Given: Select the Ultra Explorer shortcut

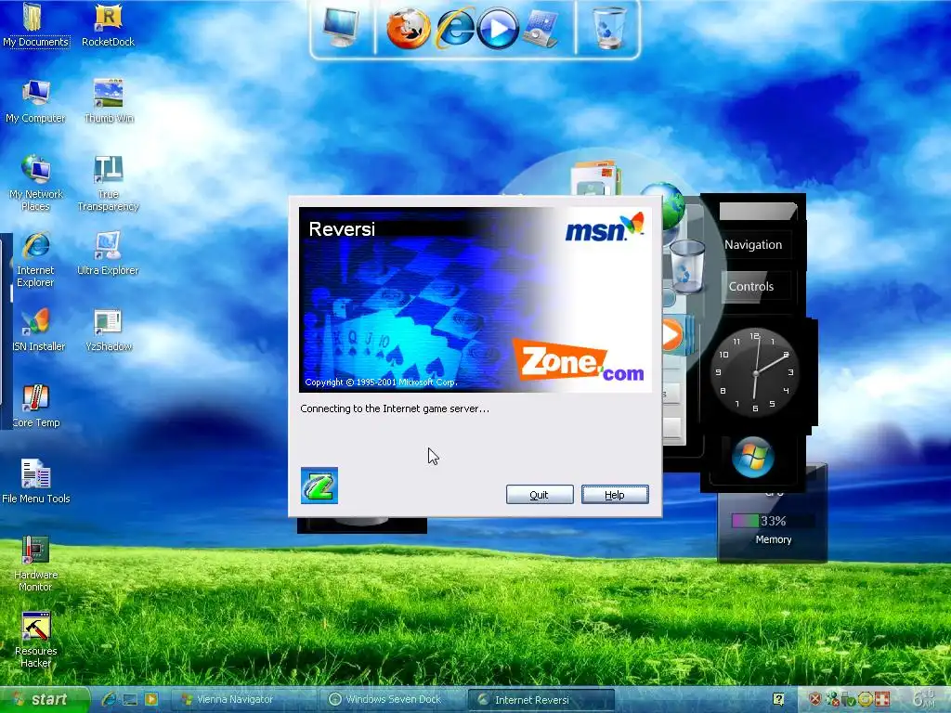Looking at the screenshot, I should click(x=108, y=253).
